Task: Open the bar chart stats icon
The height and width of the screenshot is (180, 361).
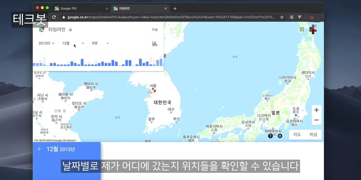Action: [155, 43]
